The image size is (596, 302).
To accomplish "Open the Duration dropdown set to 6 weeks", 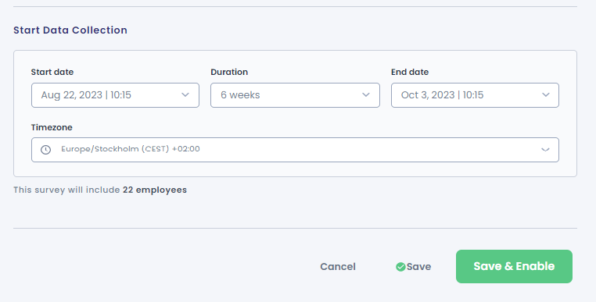I will pyautogui.click(x=296, y=95).
